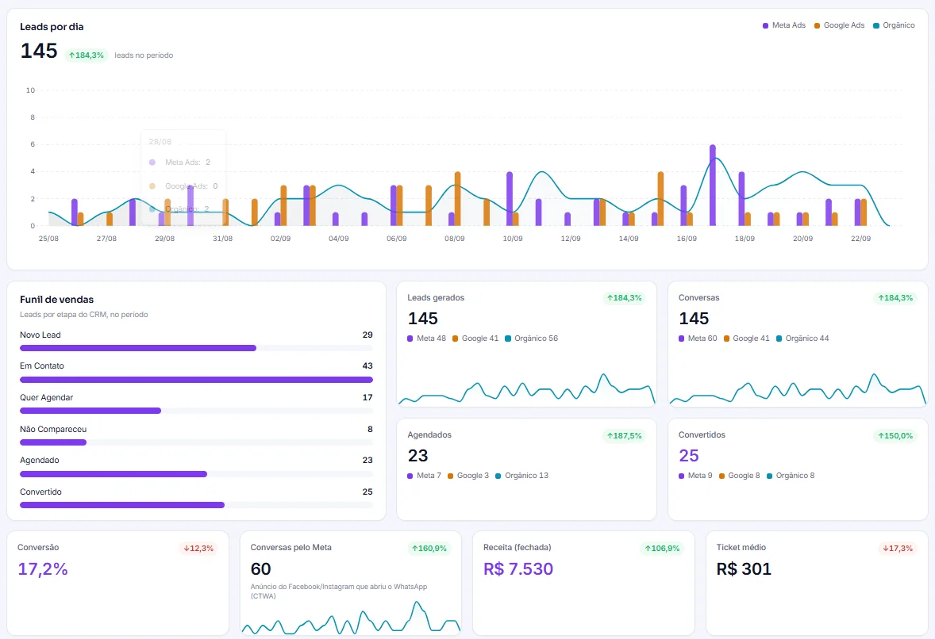Click the 10/09 x-axis date label
935x639 pixels.
512,238
